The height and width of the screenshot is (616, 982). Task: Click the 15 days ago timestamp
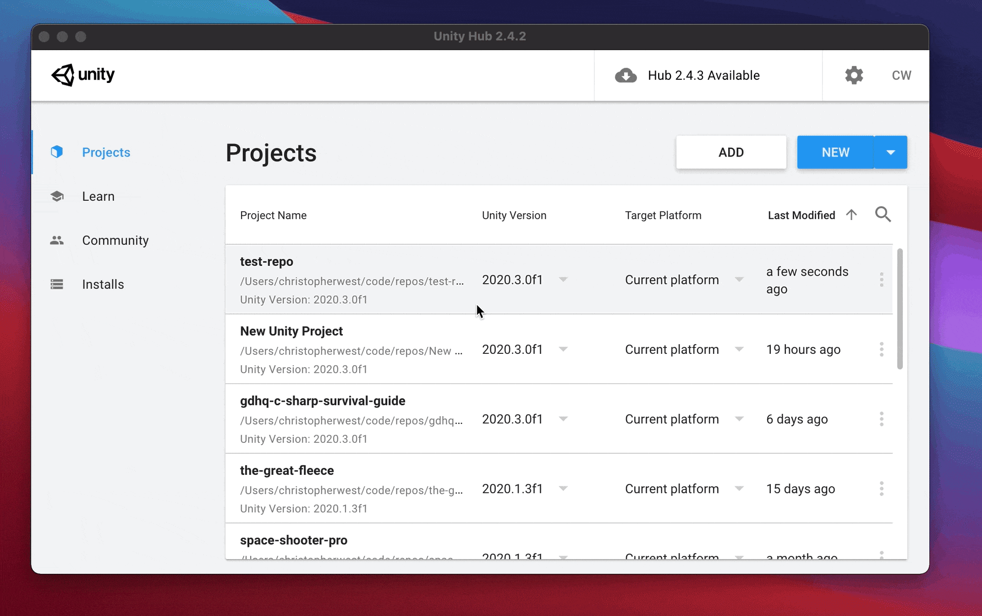[800, 488]
